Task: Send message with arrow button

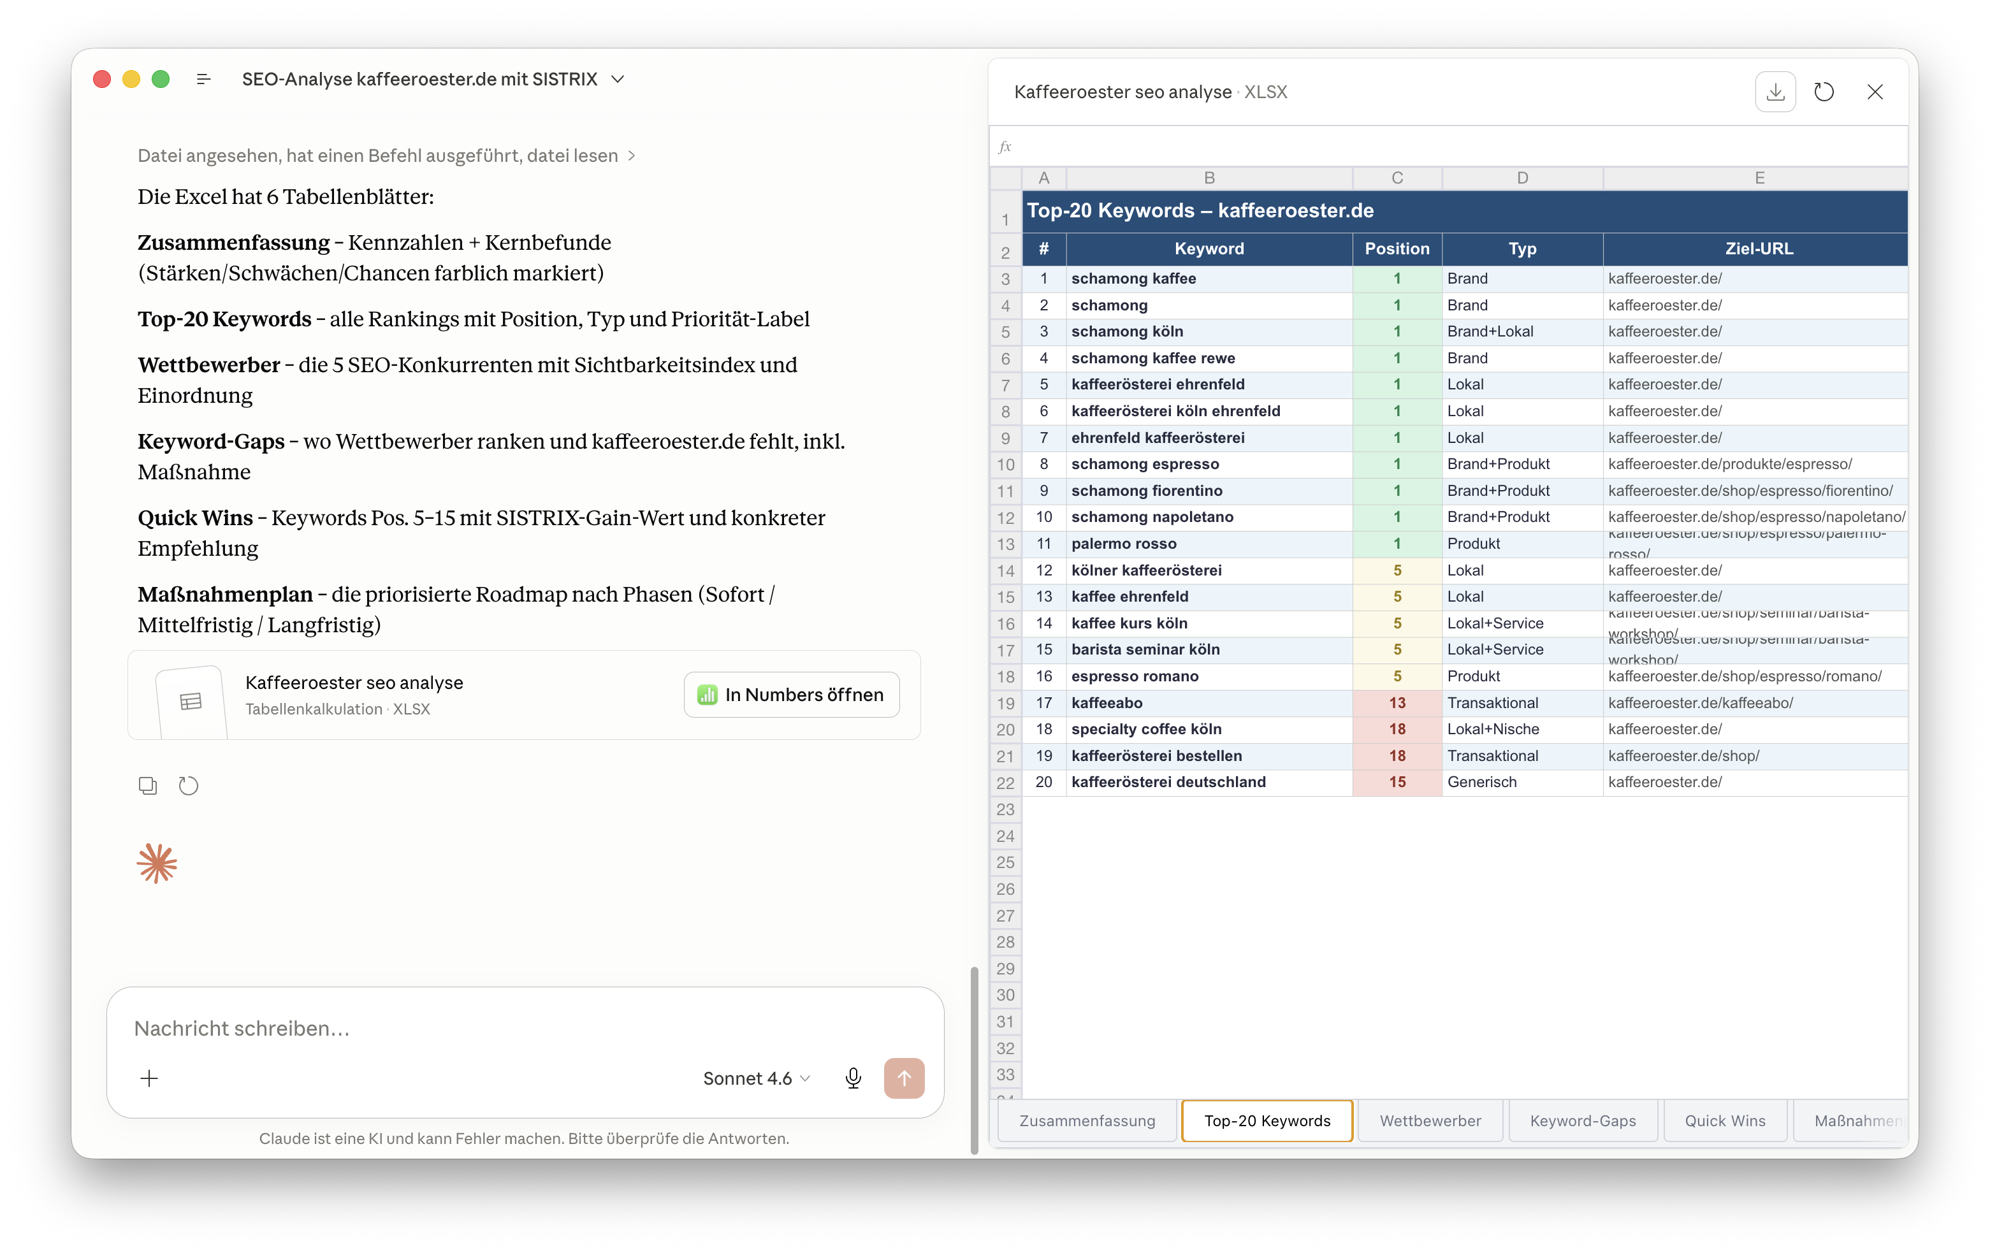Action: 904,1078
